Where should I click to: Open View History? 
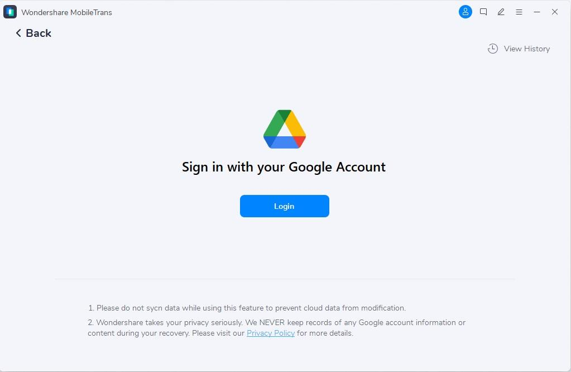coord(525,49)
